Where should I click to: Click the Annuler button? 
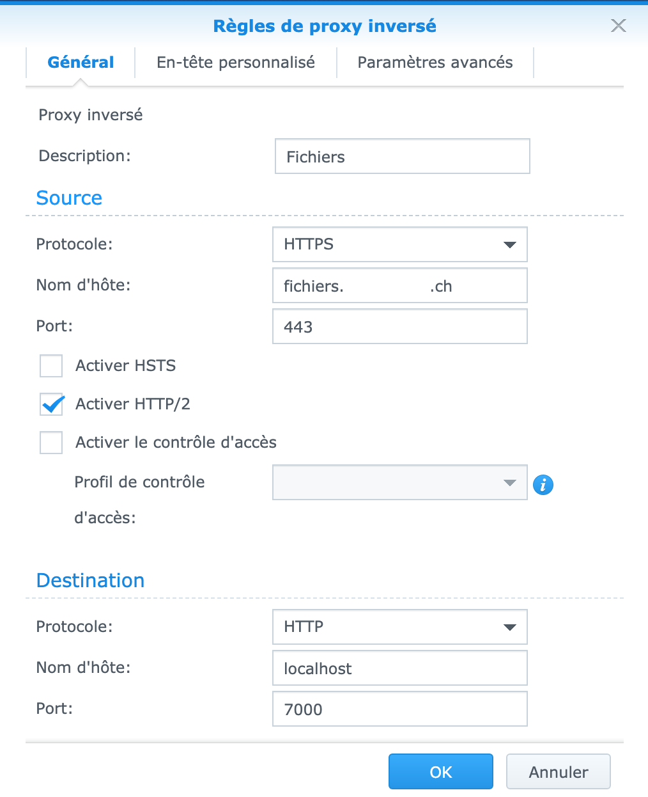pyautogui.click(x=559, y=772)
